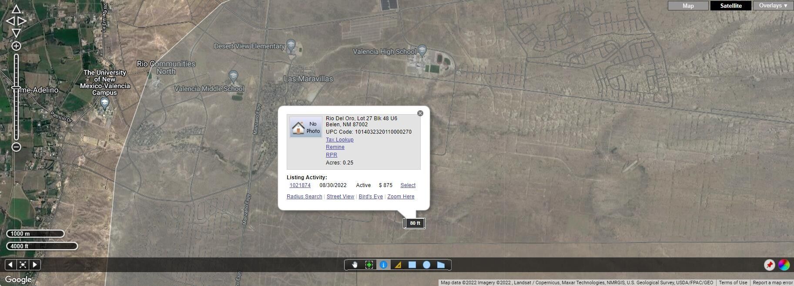Click the 80 ft parcel label

pyautogui.click(x=415, y=223)
